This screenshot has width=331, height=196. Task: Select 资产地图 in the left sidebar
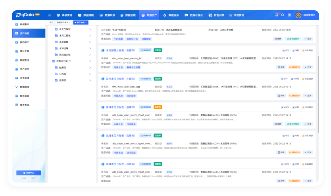29,33
